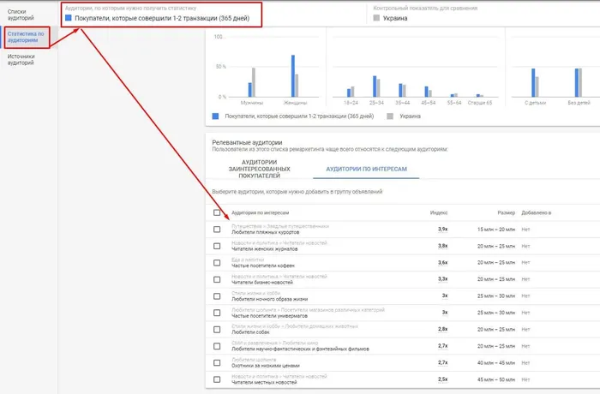600x394 pixels.
Task: Switch to Аудитории заинтересованных покупателей tab
Action: pyautogui.click(x=260, y=169)
